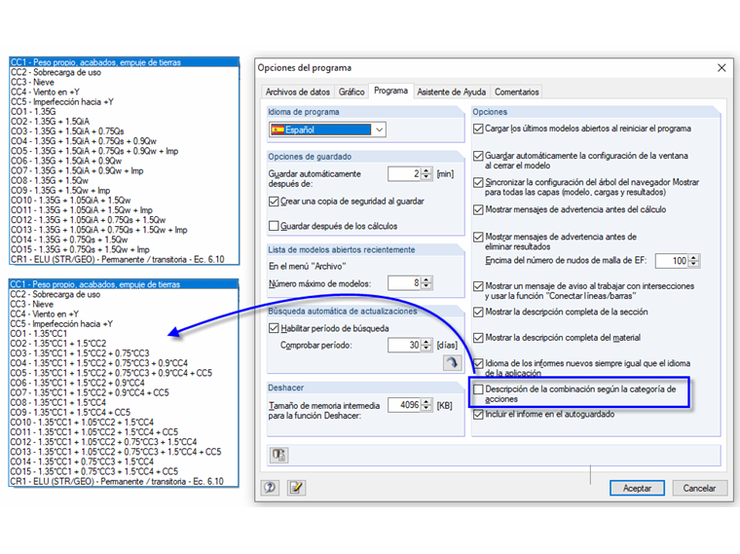This screenshot has height=554, width=740.
Task: Click EF mesh nodes number spinner
Action: 693,261
